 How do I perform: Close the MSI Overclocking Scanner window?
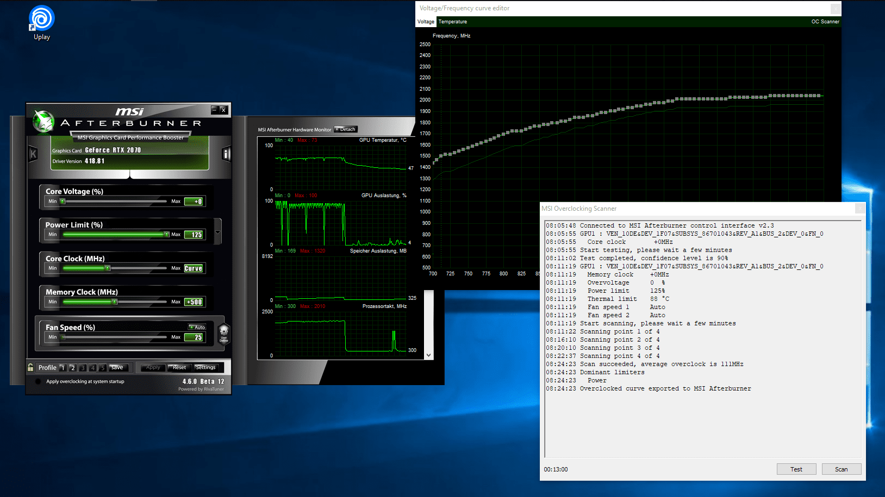click(x=860, y=208)
